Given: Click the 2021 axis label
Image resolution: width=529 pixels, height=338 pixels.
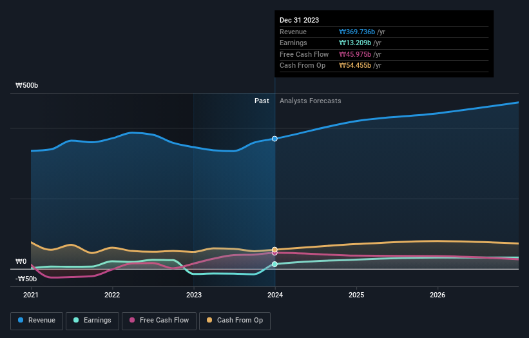Looking at the screenshot, I should pyautogui.click(x=31, y=295).
